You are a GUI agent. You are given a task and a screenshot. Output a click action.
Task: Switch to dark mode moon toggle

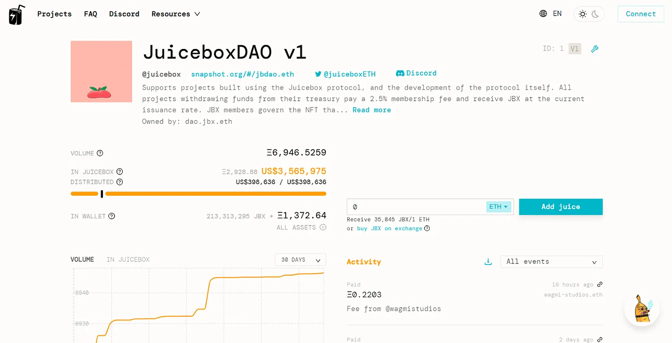(x=595, y=14)
